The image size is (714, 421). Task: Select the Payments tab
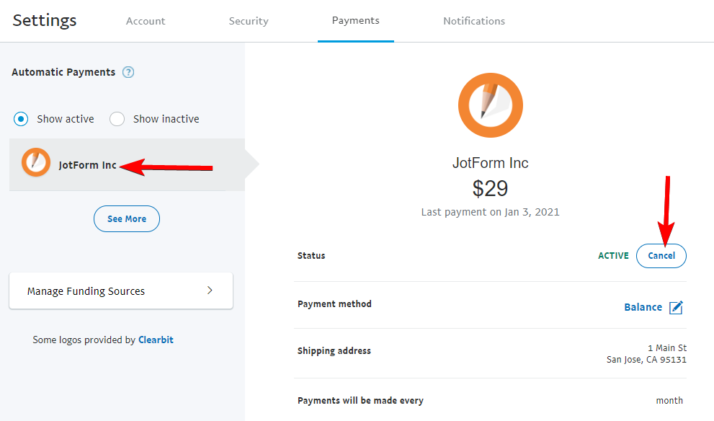point(355,21)
